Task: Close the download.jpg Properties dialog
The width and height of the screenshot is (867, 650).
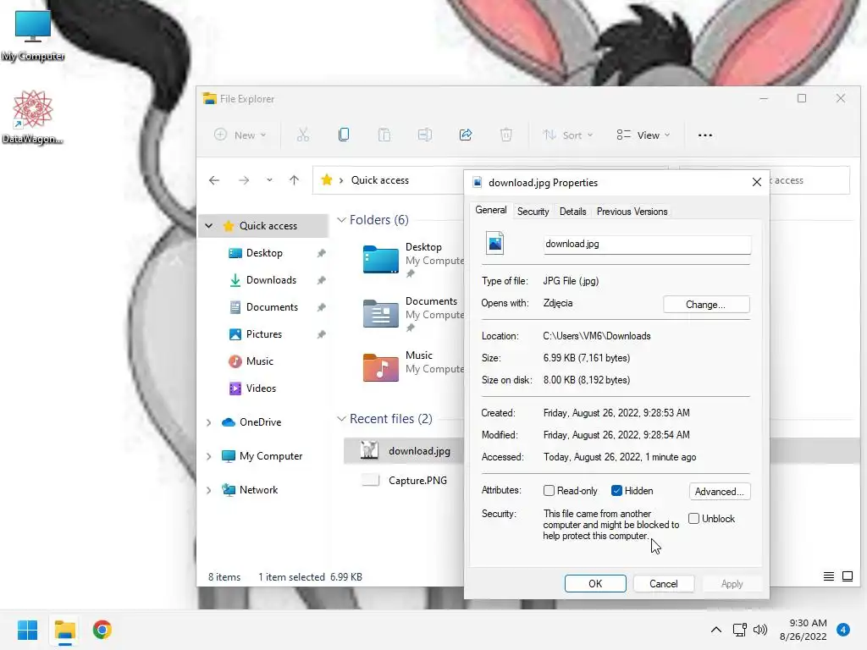Action: [756, 182]
